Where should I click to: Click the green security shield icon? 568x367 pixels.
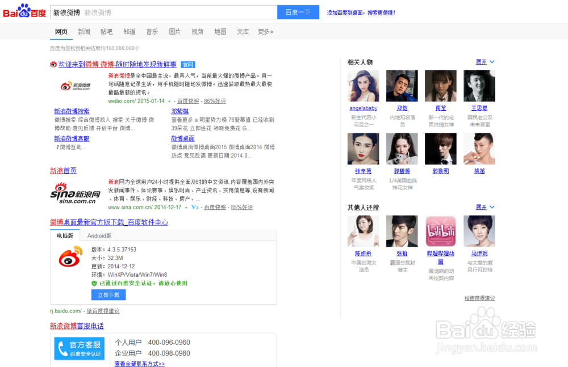[x=94, y=284]
